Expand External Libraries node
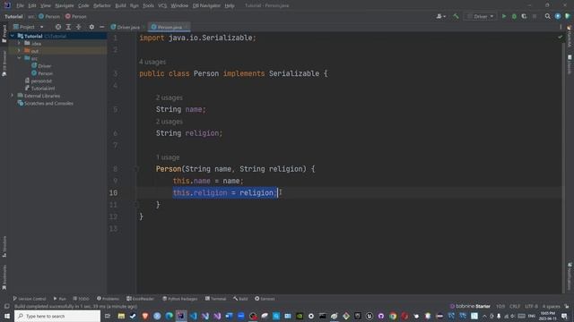The width and height of the screenshot is (574, 322). [x=12, y=96]
